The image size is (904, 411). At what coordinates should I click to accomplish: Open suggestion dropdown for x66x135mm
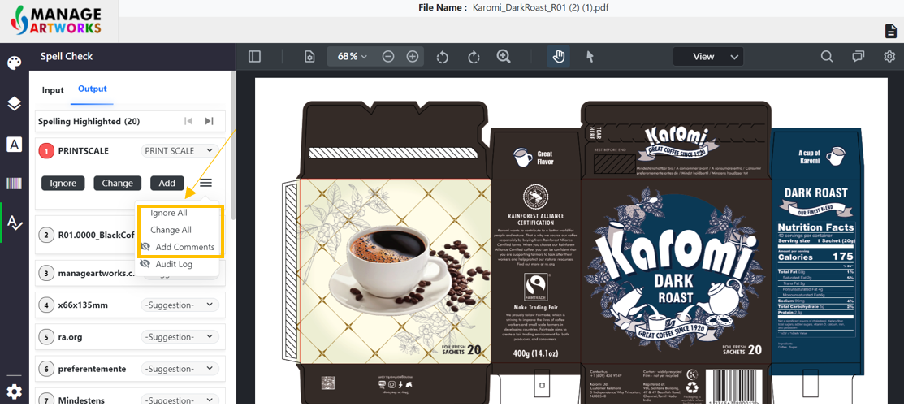point(180,305)
